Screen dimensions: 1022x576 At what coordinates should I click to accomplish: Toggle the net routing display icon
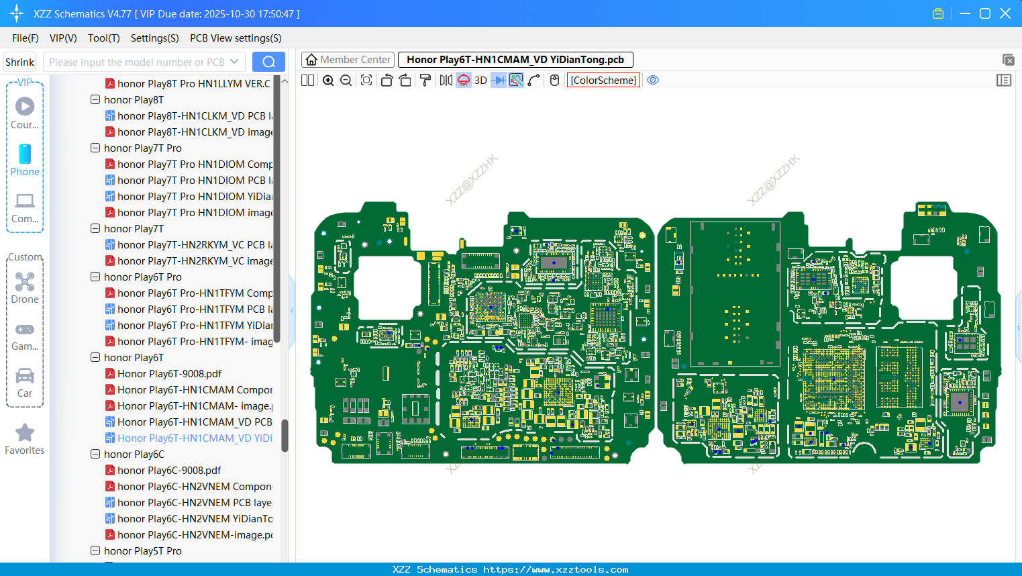[x=516, y=81]
